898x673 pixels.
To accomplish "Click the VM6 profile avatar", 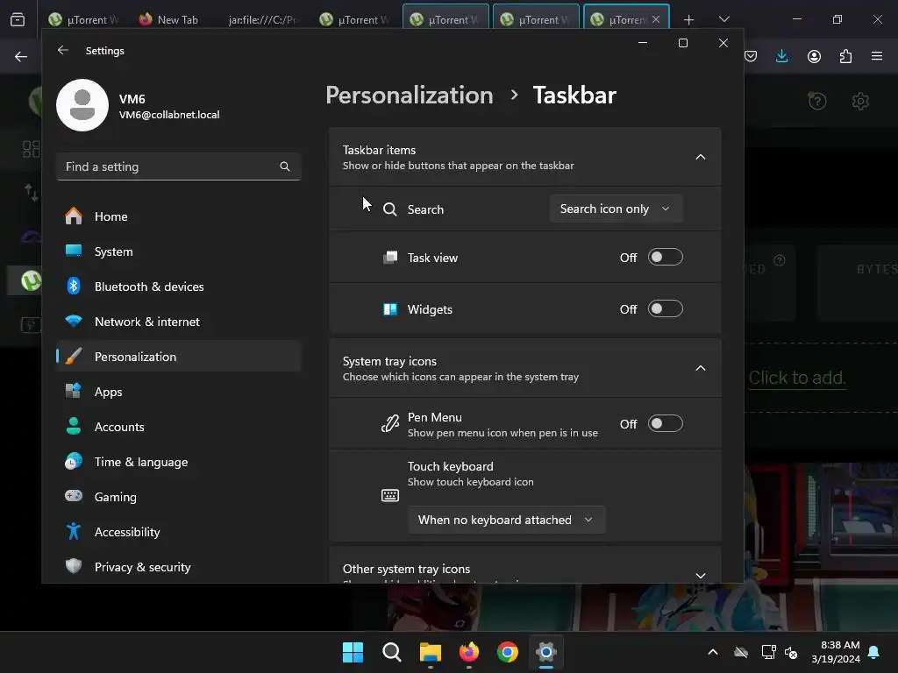I will (x=82, y=105).
